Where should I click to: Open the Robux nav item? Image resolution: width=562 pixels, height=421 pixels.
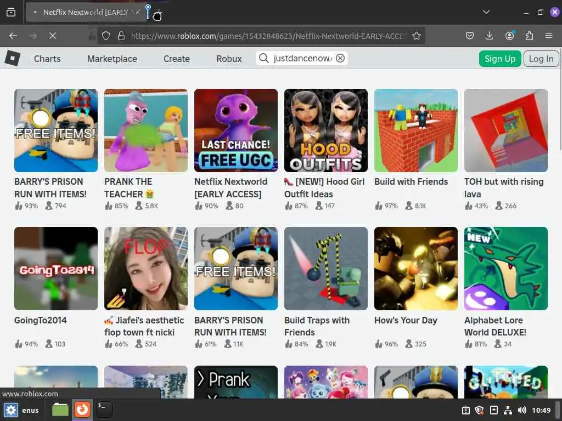[x=229, y=59]
